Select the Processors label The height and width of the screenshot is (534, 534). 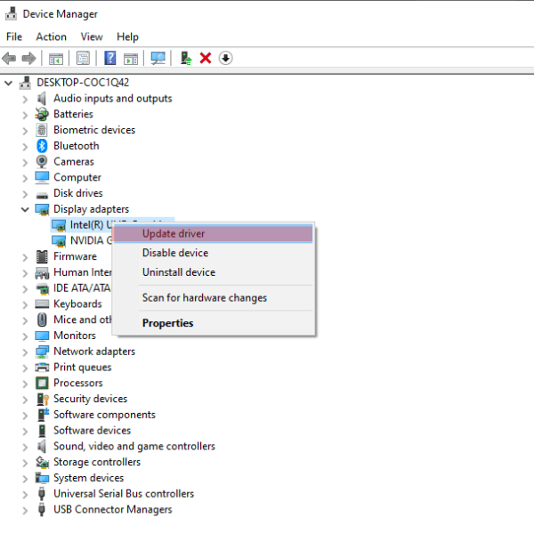pos(78,383)
